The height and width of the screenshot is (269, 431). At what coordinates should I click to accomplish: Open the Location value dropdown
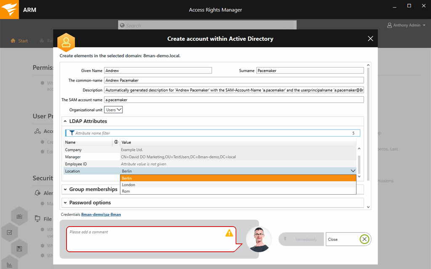[x=353, y=171]
